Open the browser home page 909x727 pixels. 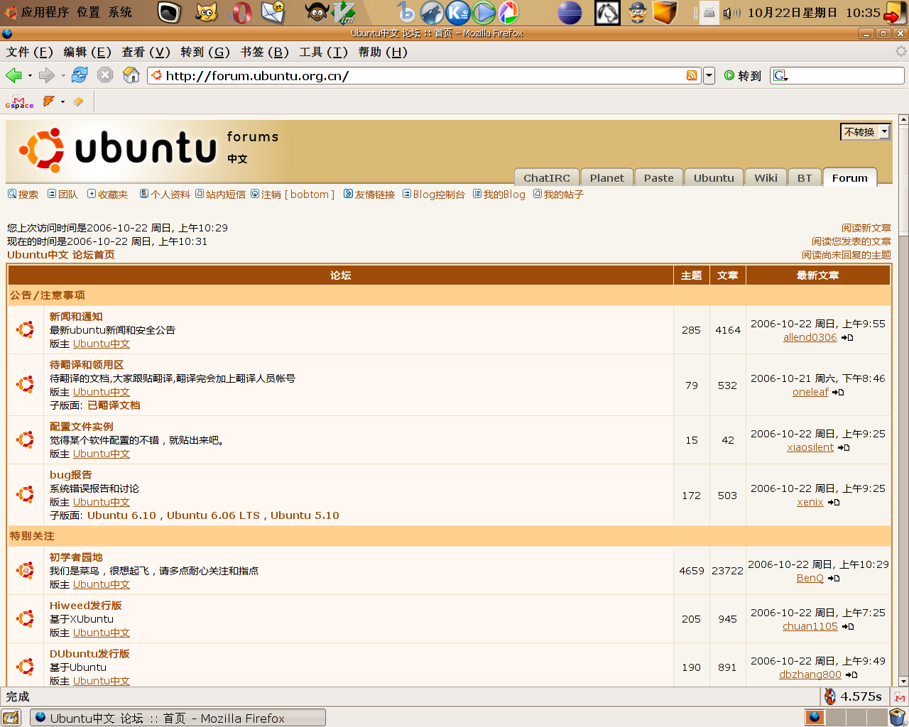pos(131,75)
